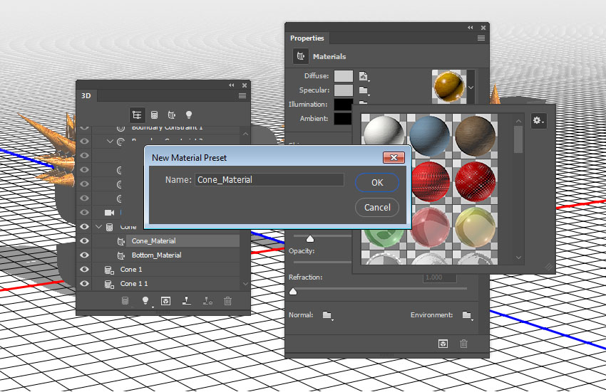This screenshot has width=606, height=392.
Task: Collapse the 3D panel to icons
Action: point(232,85)
